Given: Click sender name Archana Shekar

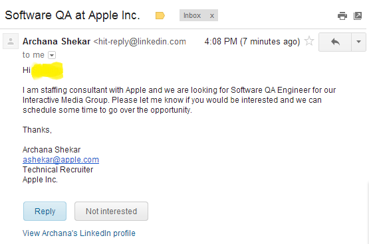Looking at the screenshot, I should [x=57, y=42].
